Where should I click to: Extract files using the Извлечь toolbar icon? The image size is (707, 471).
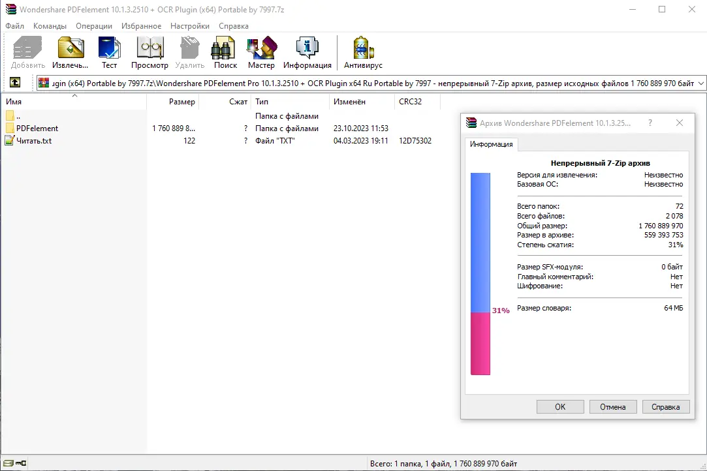coord(69,52)
